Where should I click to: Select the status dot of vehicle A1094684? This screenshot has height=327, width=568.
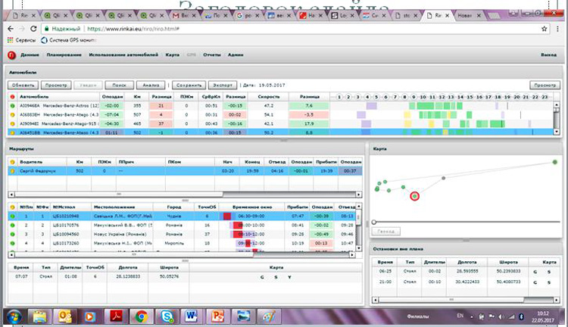coord(12,107)
